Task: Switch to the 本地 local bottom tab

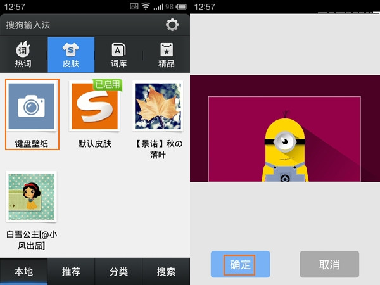Action: (x=23, y=271)
